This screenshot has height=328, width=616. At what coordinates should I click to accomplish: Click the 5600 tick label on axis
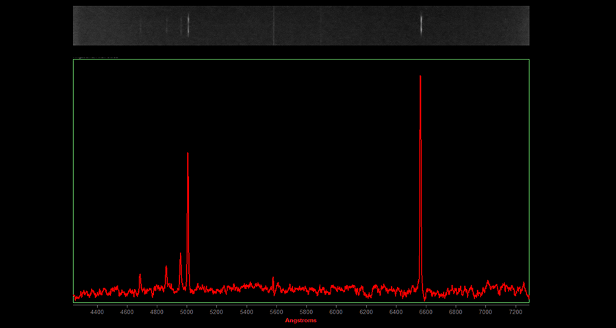pyautogui.click(x=277, y=312)
